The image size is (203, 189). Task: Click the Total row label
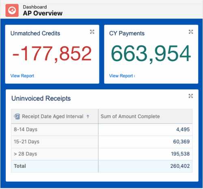20,166
